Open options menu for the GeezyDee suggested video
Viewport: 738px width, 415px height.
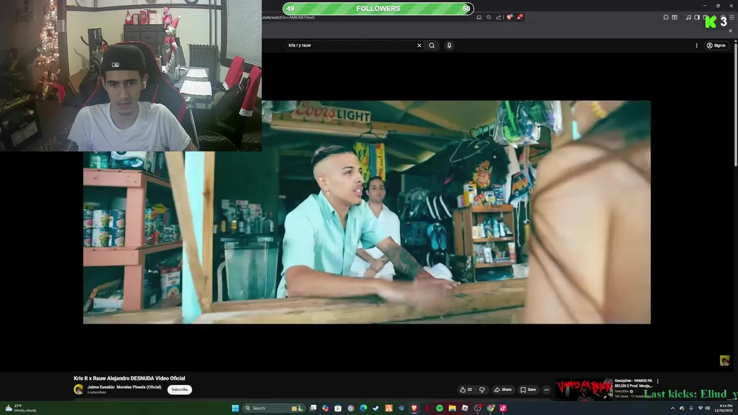657,381
